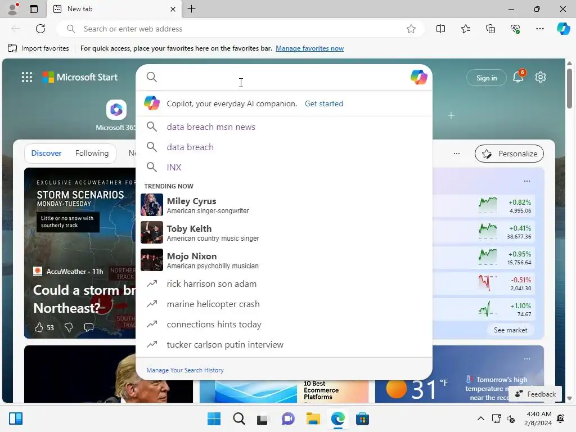
Task: Click the Feedback button
Action: click(x=535, y=394)
